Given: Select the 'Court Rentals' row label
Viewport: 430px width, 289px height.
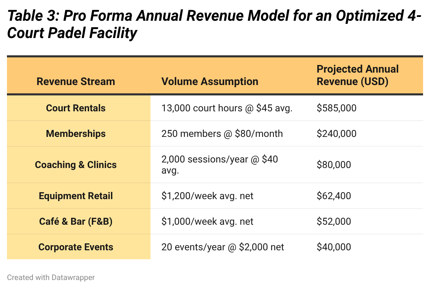Looking at the screenshot, I should pos(76,108).
